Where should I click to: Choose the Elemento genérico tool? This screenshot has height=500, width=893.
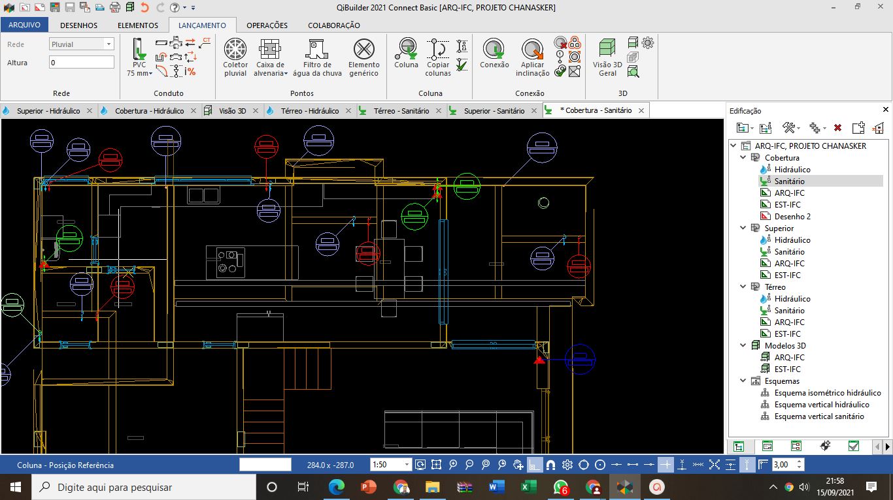coord(363,57)
